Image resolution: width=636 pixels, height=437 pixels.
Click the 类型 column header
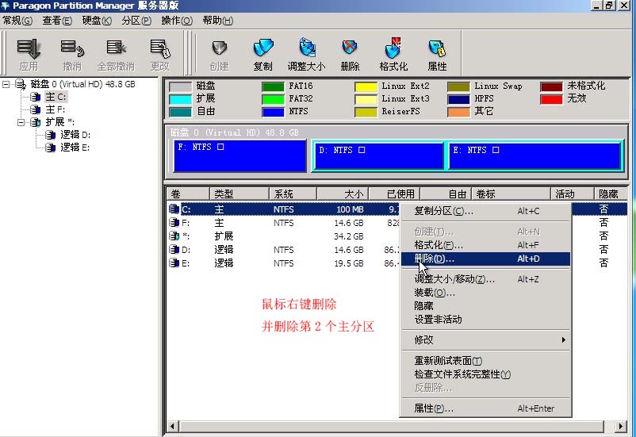pyautogui.click(x=239, y=194)
